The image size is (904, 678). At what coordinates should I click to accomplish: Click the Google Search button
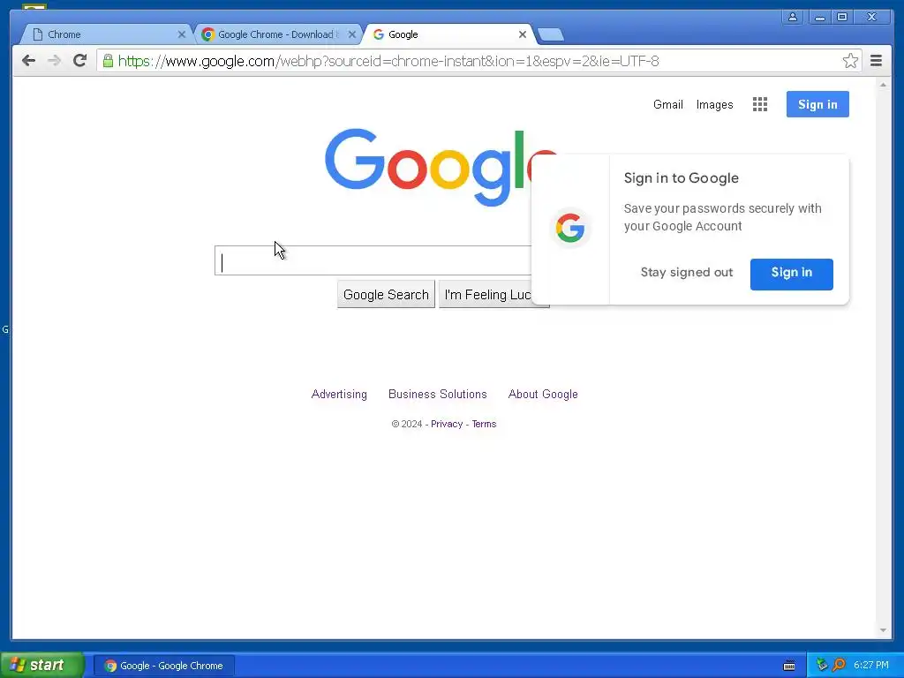(386, 295)
